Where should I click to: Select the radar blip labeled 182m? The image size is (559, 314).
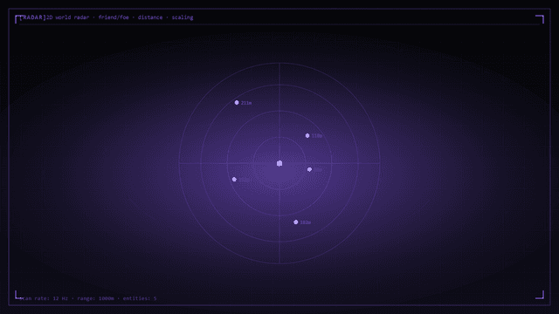pyautogui.click(x=295, y=222)
